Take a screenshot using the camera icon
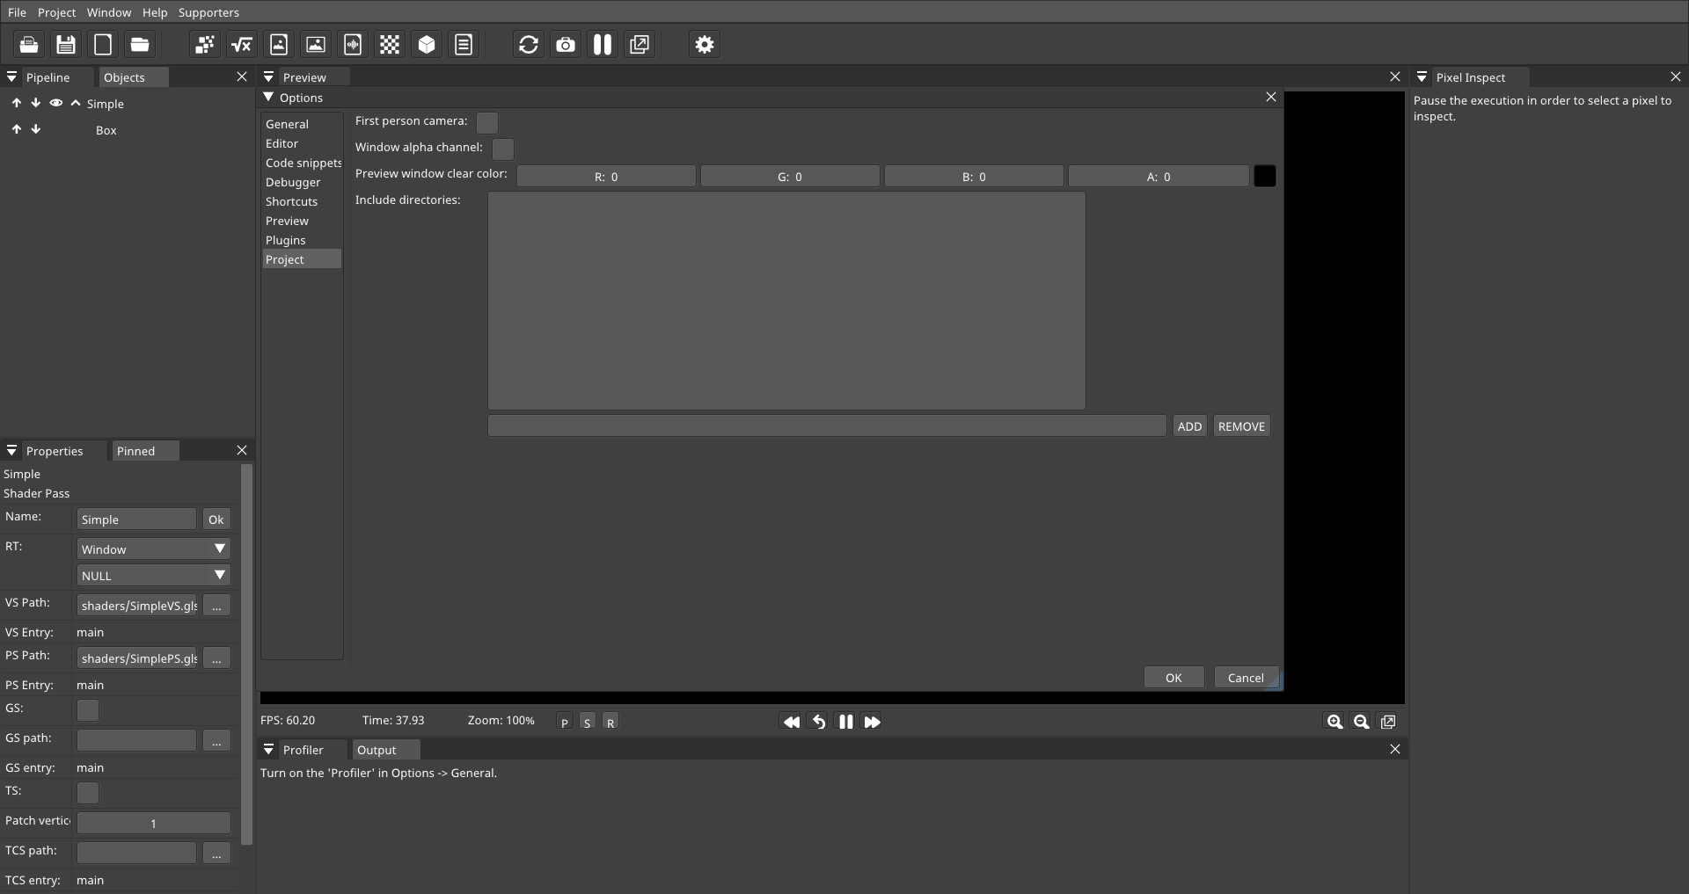The image size is (1689, 894). 566,44
